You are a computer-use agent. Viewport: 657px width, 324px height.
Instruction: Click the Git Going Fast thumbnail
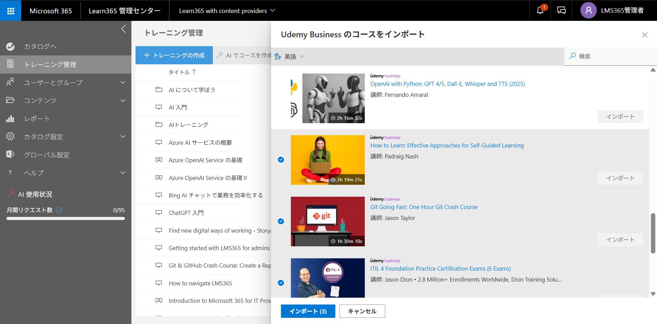click(328, 221)
